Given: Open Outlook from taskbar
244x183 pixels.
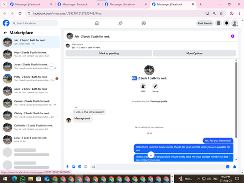Looking at the screenshot, I should (x=47, y=179).
